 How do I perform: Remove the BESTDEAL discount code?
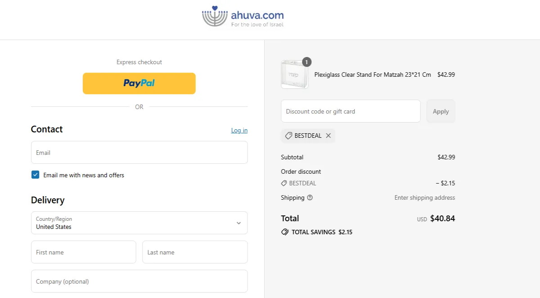[328, 135]
